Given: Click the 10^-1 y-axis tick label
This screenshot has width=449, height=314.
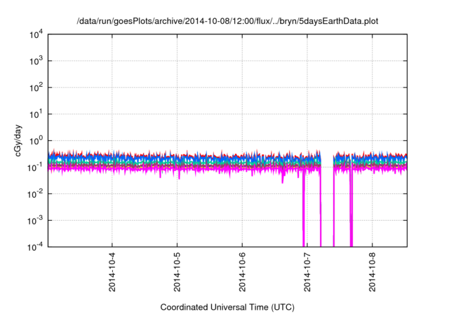Looking at the screenshot, I should 35,167.
